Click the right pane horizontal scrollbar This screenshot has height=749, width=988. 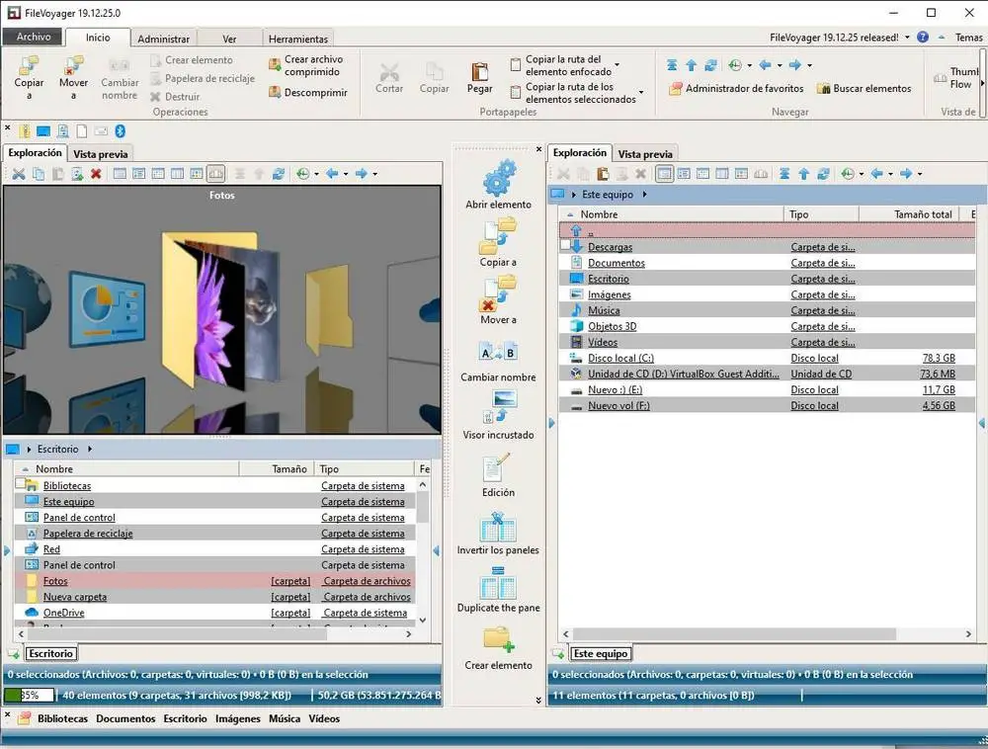tap(735, 633)
